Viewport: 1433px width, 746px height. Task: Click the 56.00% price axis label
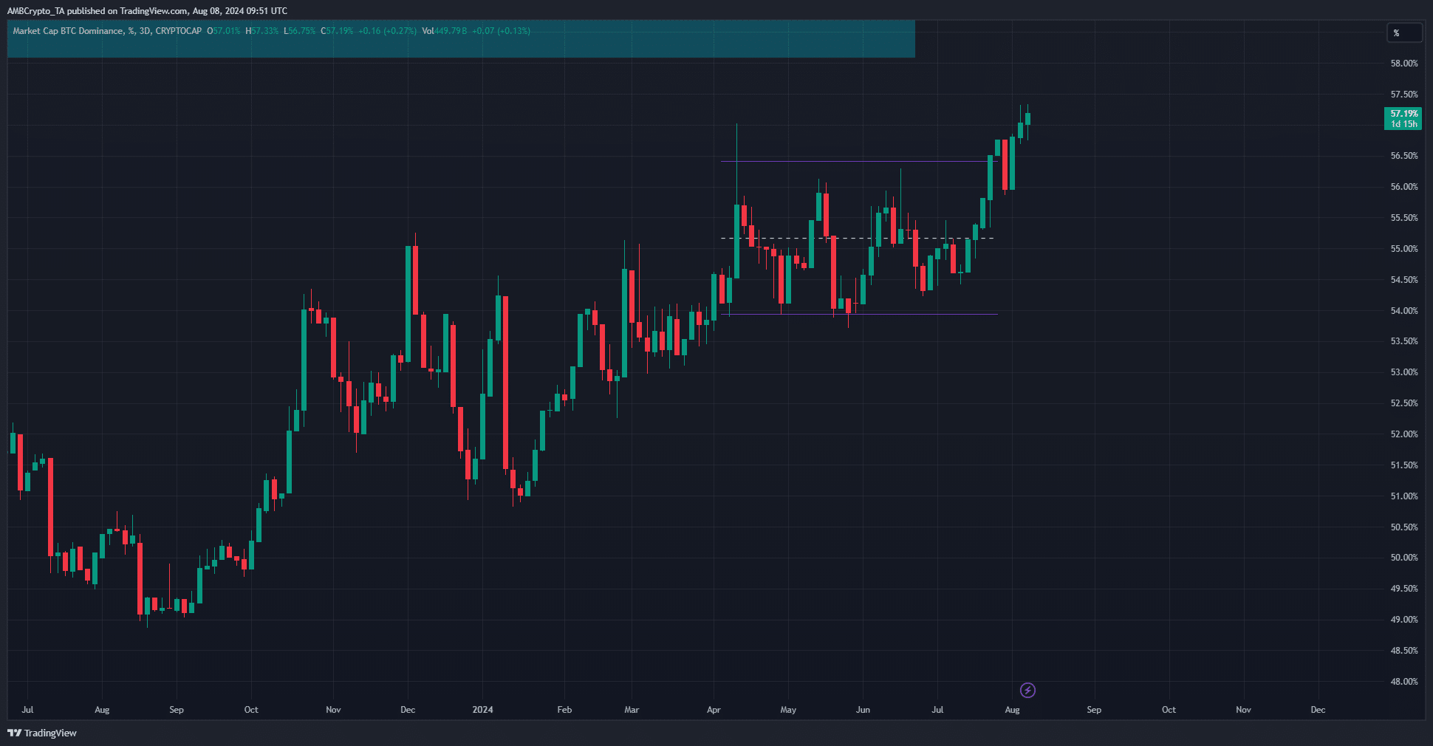pyautogui.click(x=1403, y=187)
